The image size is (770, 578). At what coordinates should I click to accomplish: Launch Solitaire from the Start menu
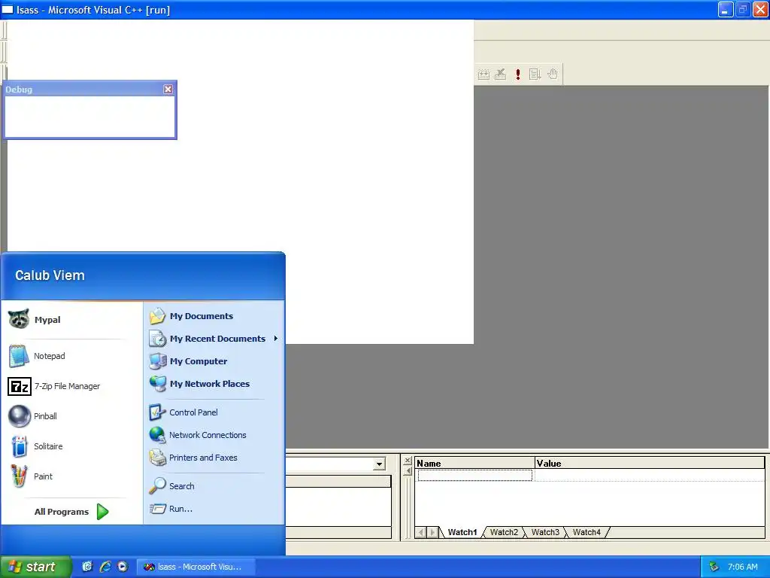pyautogui.click(x=71, y=446)
